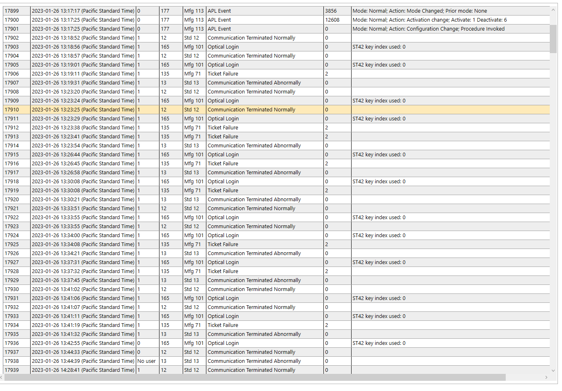Image resolution: width=562 pixels, height=391 pixels.
Task: Click the 'No user' cell
Action: [147, 361]
